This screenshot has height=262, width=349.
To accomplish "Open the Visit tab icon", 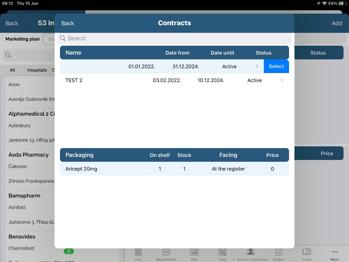I will coord(223,252).
